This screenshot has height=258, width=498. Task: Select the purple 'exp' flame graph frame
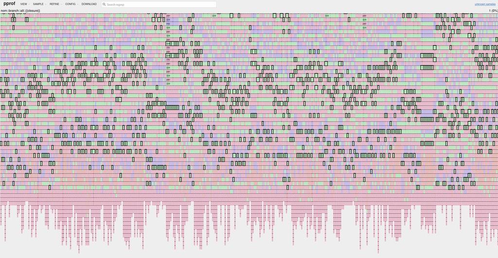click(168, 23)
